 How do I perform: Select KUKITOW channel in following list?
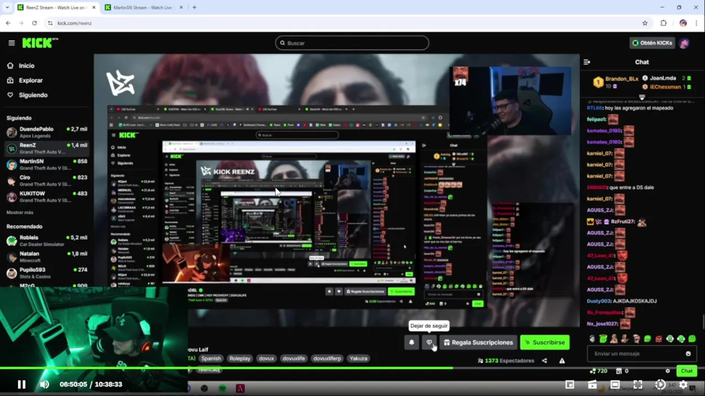point(47,197)
